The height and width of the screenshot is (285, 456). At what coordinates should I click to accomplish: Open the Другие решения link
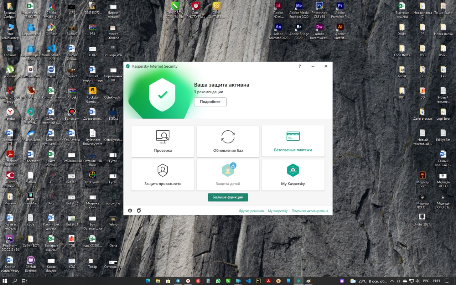tap(251, 211)
